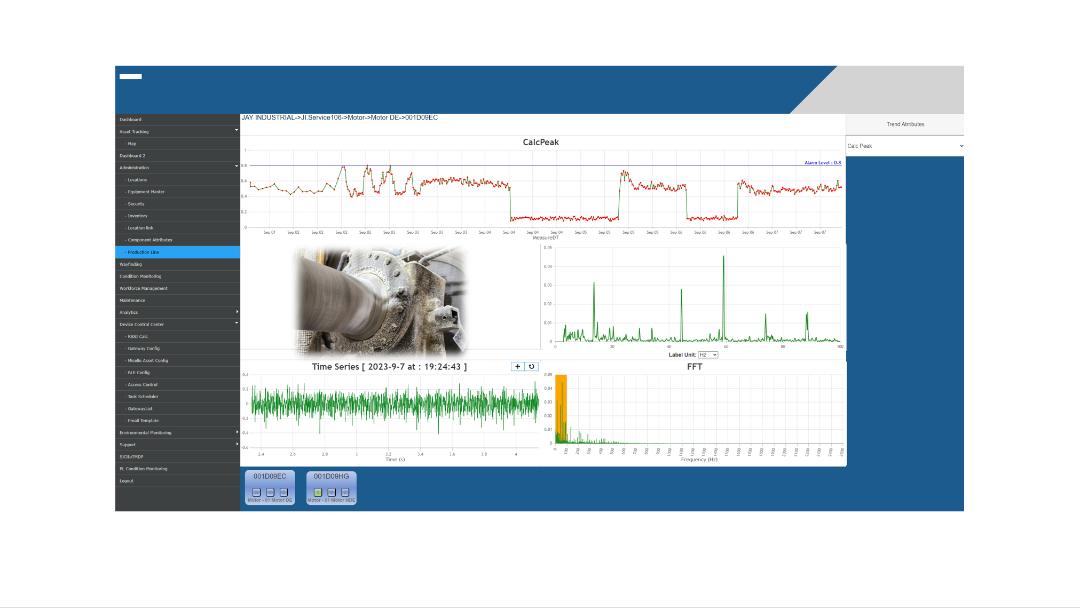
Task: Select the highlighted Production Line item
Action: click(178, 252)
